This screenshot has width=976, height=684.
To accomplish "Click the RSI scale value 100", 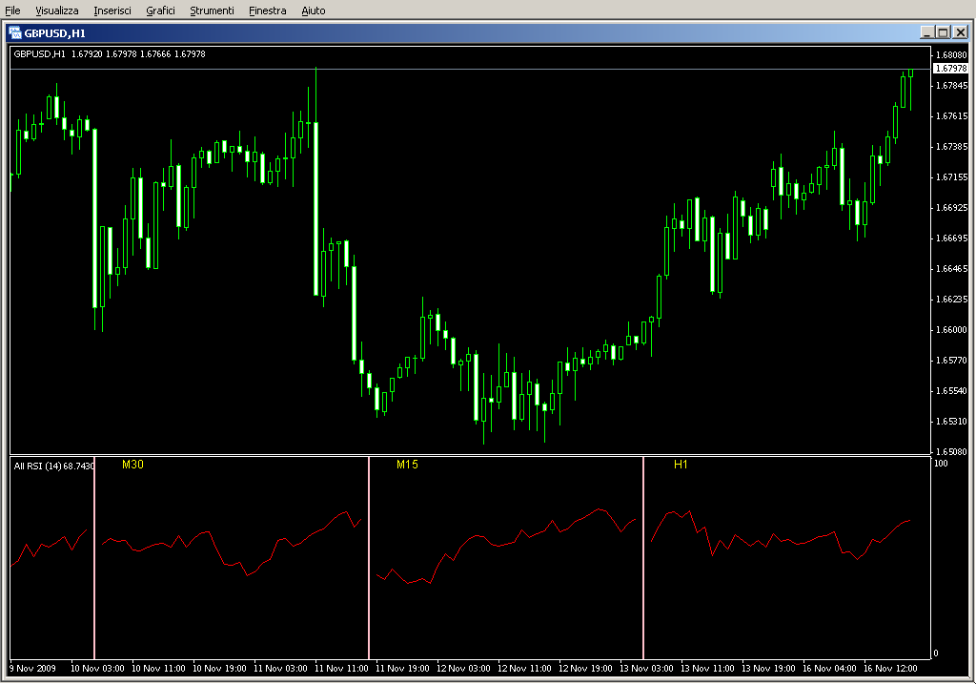I will [941, 464].
